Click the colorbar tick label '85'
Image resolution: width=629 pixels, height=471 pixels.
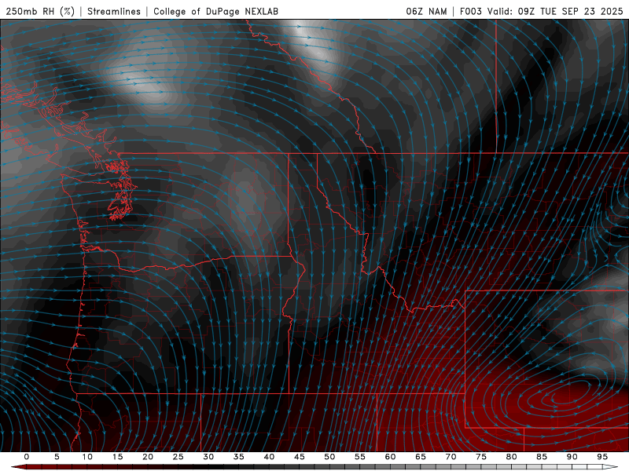click(542, 457)
